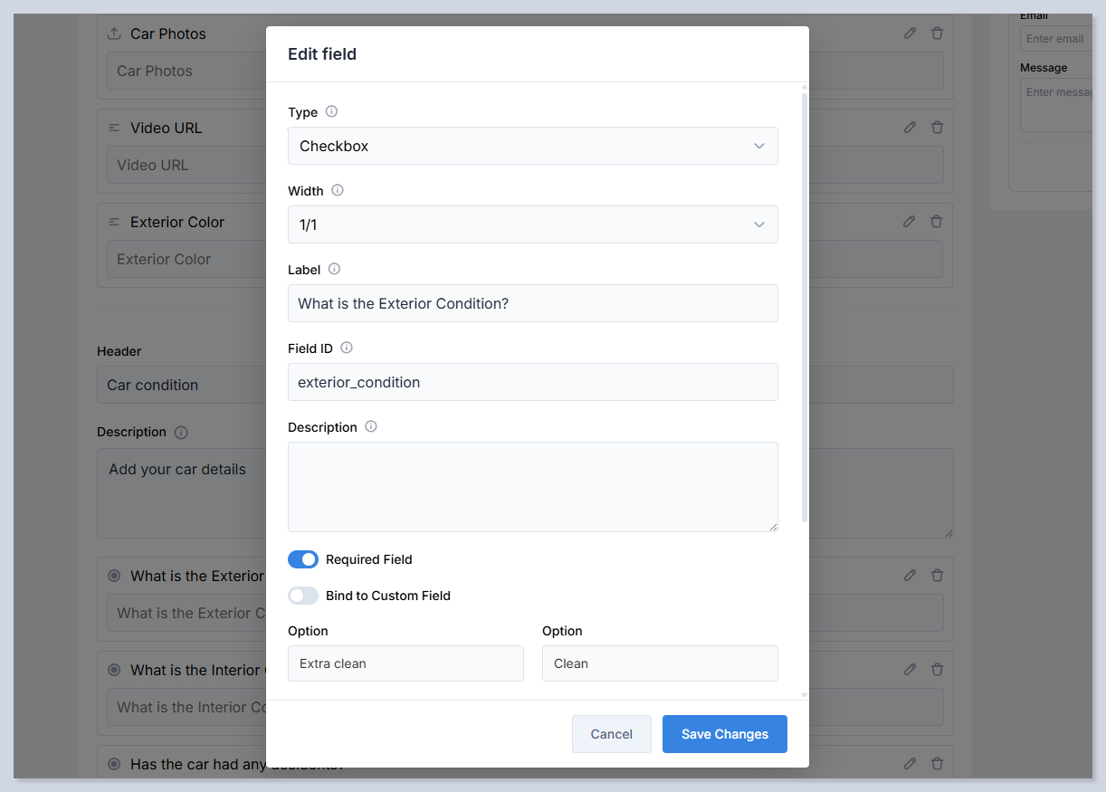Click the info icon beside Width label

pos(338,191)
